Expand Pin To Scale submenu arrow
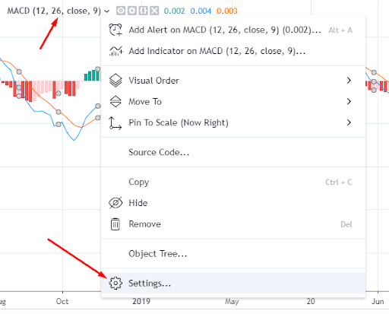389x314 pixels. [349, 122]
